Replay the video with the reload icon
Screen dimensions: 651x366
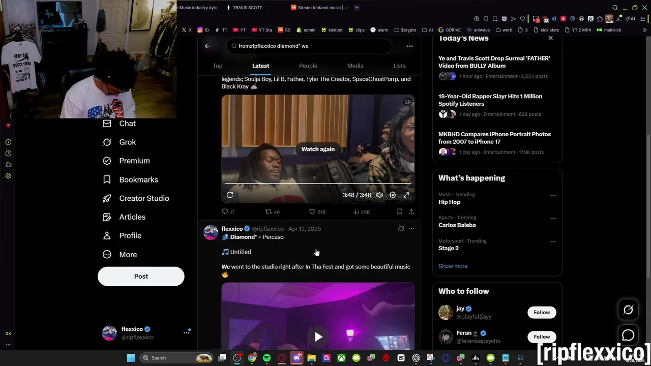[x=230, y=195]
